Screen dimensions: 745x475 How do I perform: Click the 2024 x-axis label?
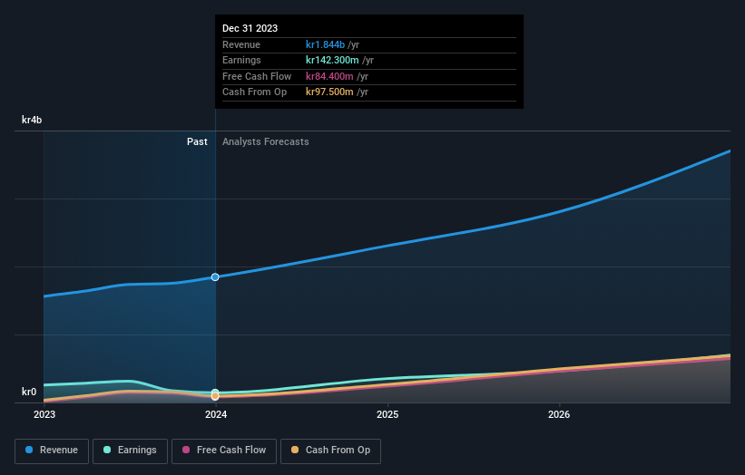point(216,415)
